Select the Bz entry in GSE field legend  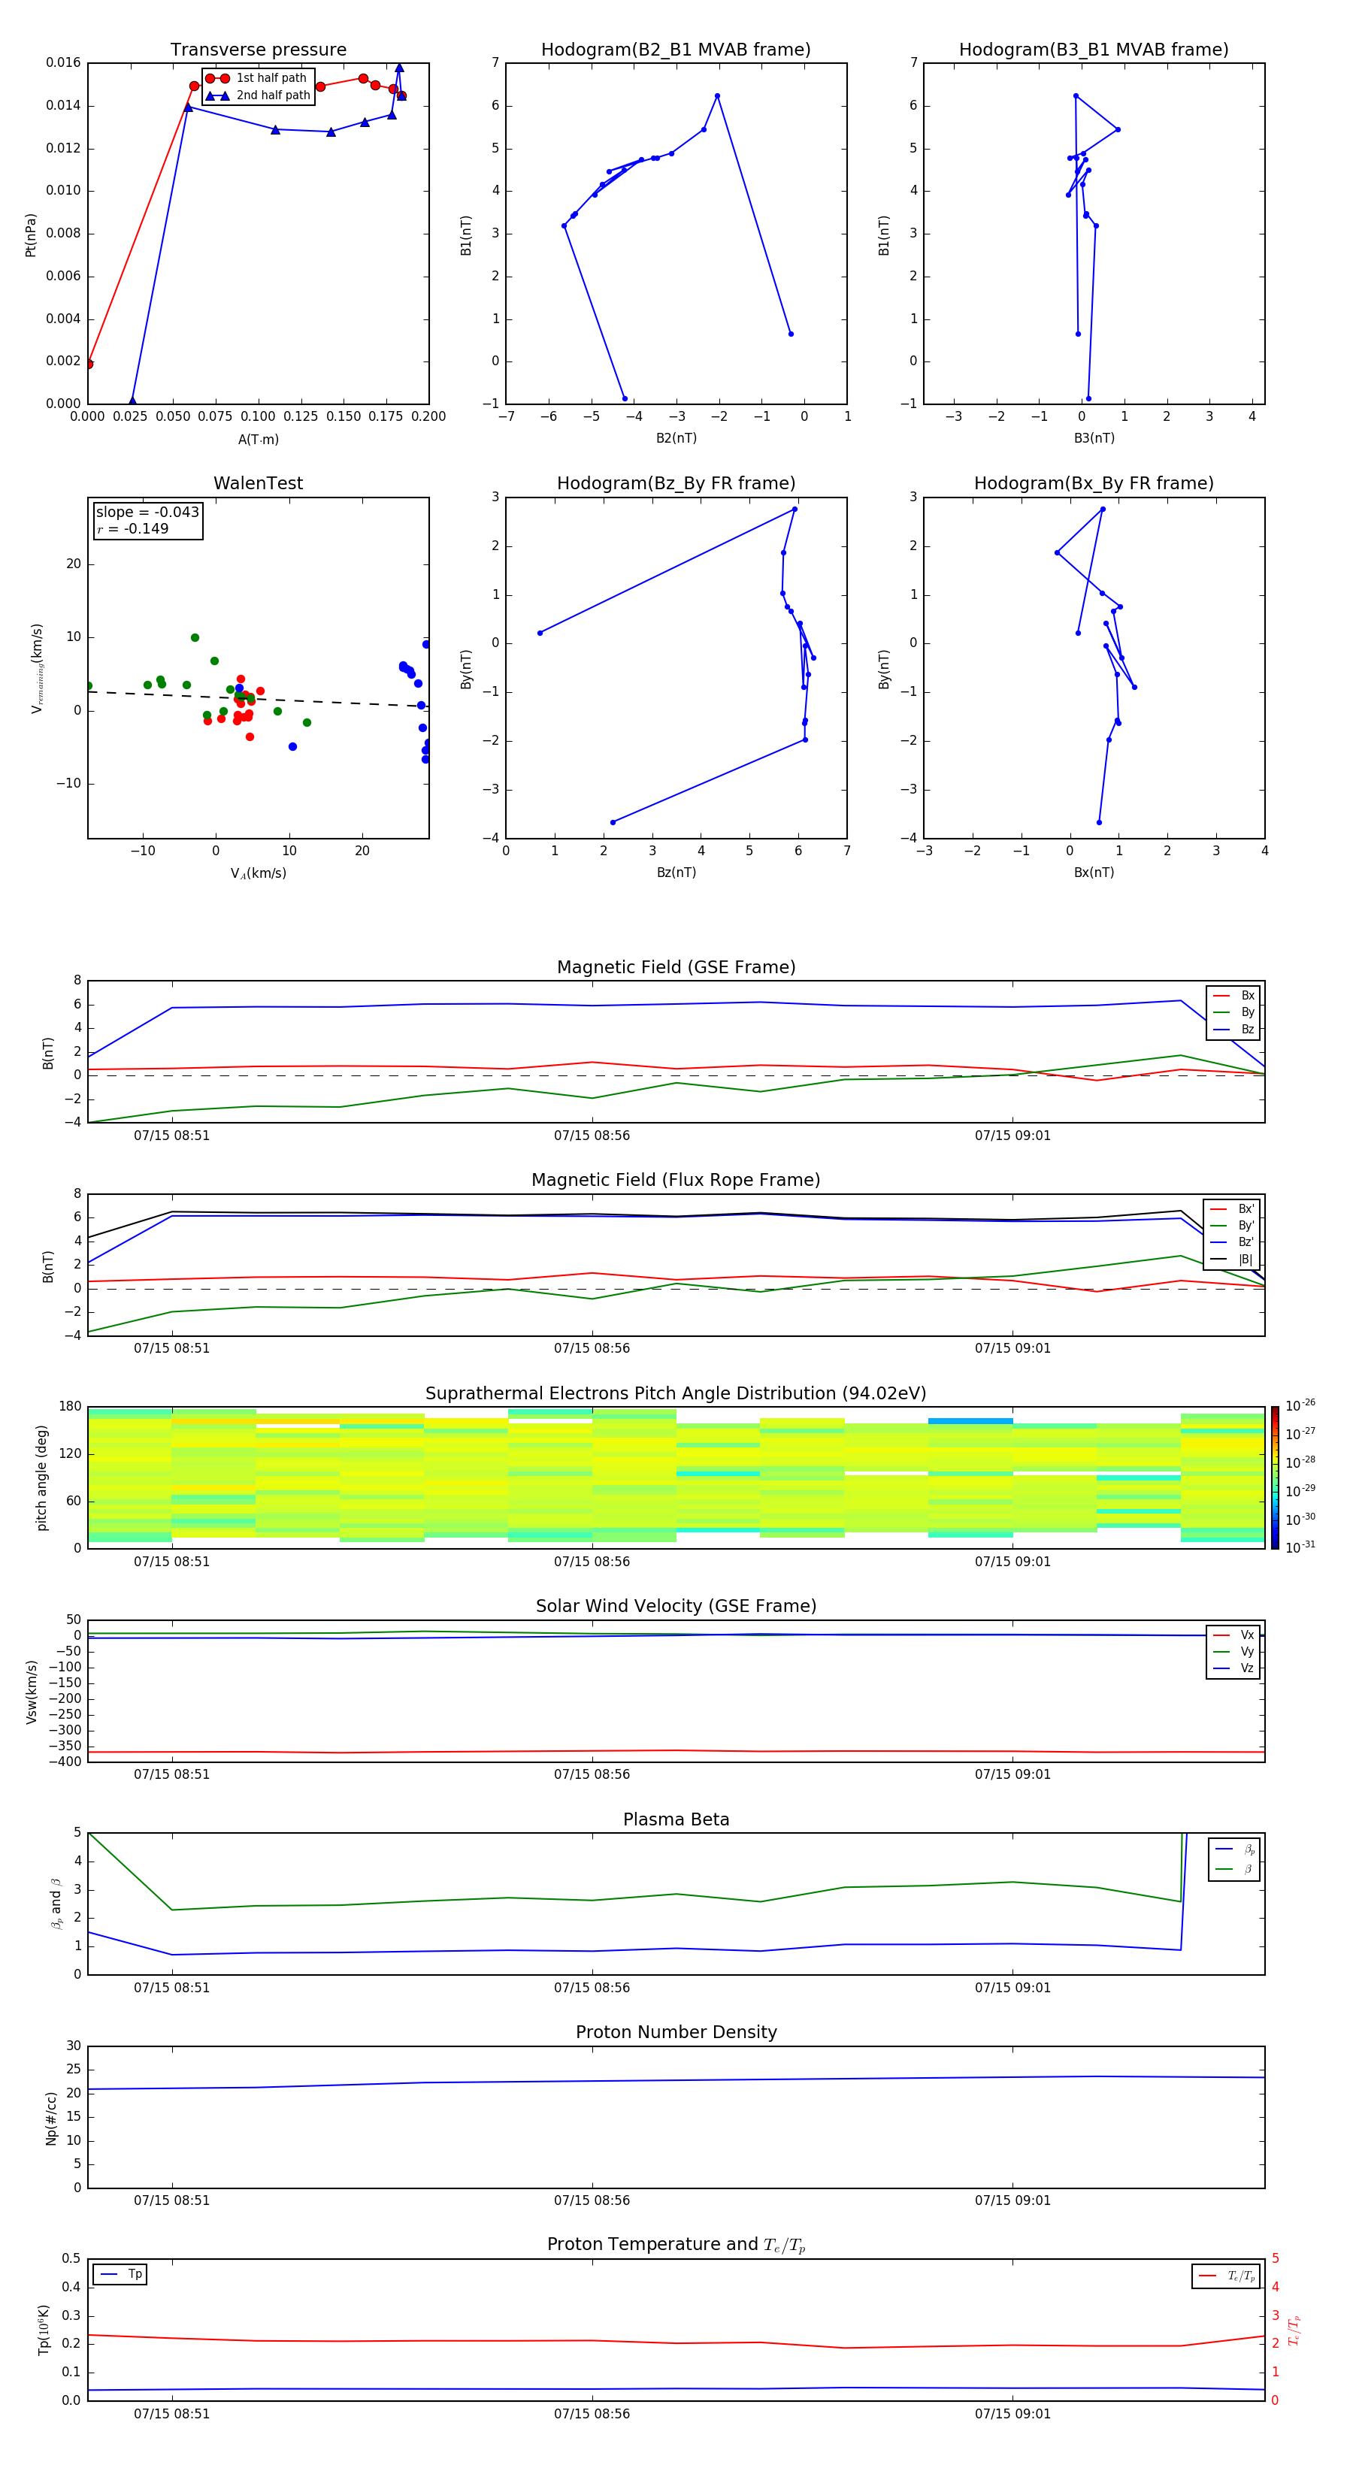pyautogui.click(x=1233, y=1029)
